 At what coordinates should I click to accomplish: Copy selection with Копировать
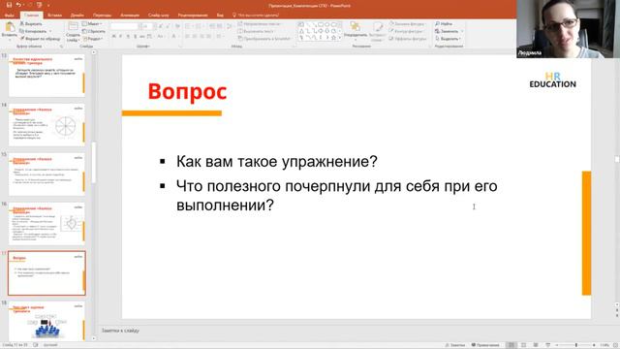pos(35,31)
